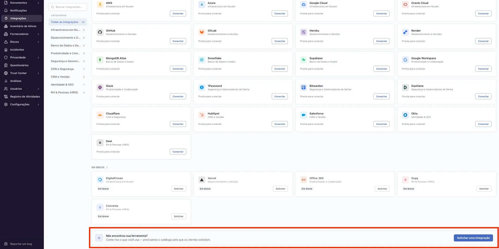Click the Supabase bolt icon
The height and width of the screenshot is (249, 499).
304,60
